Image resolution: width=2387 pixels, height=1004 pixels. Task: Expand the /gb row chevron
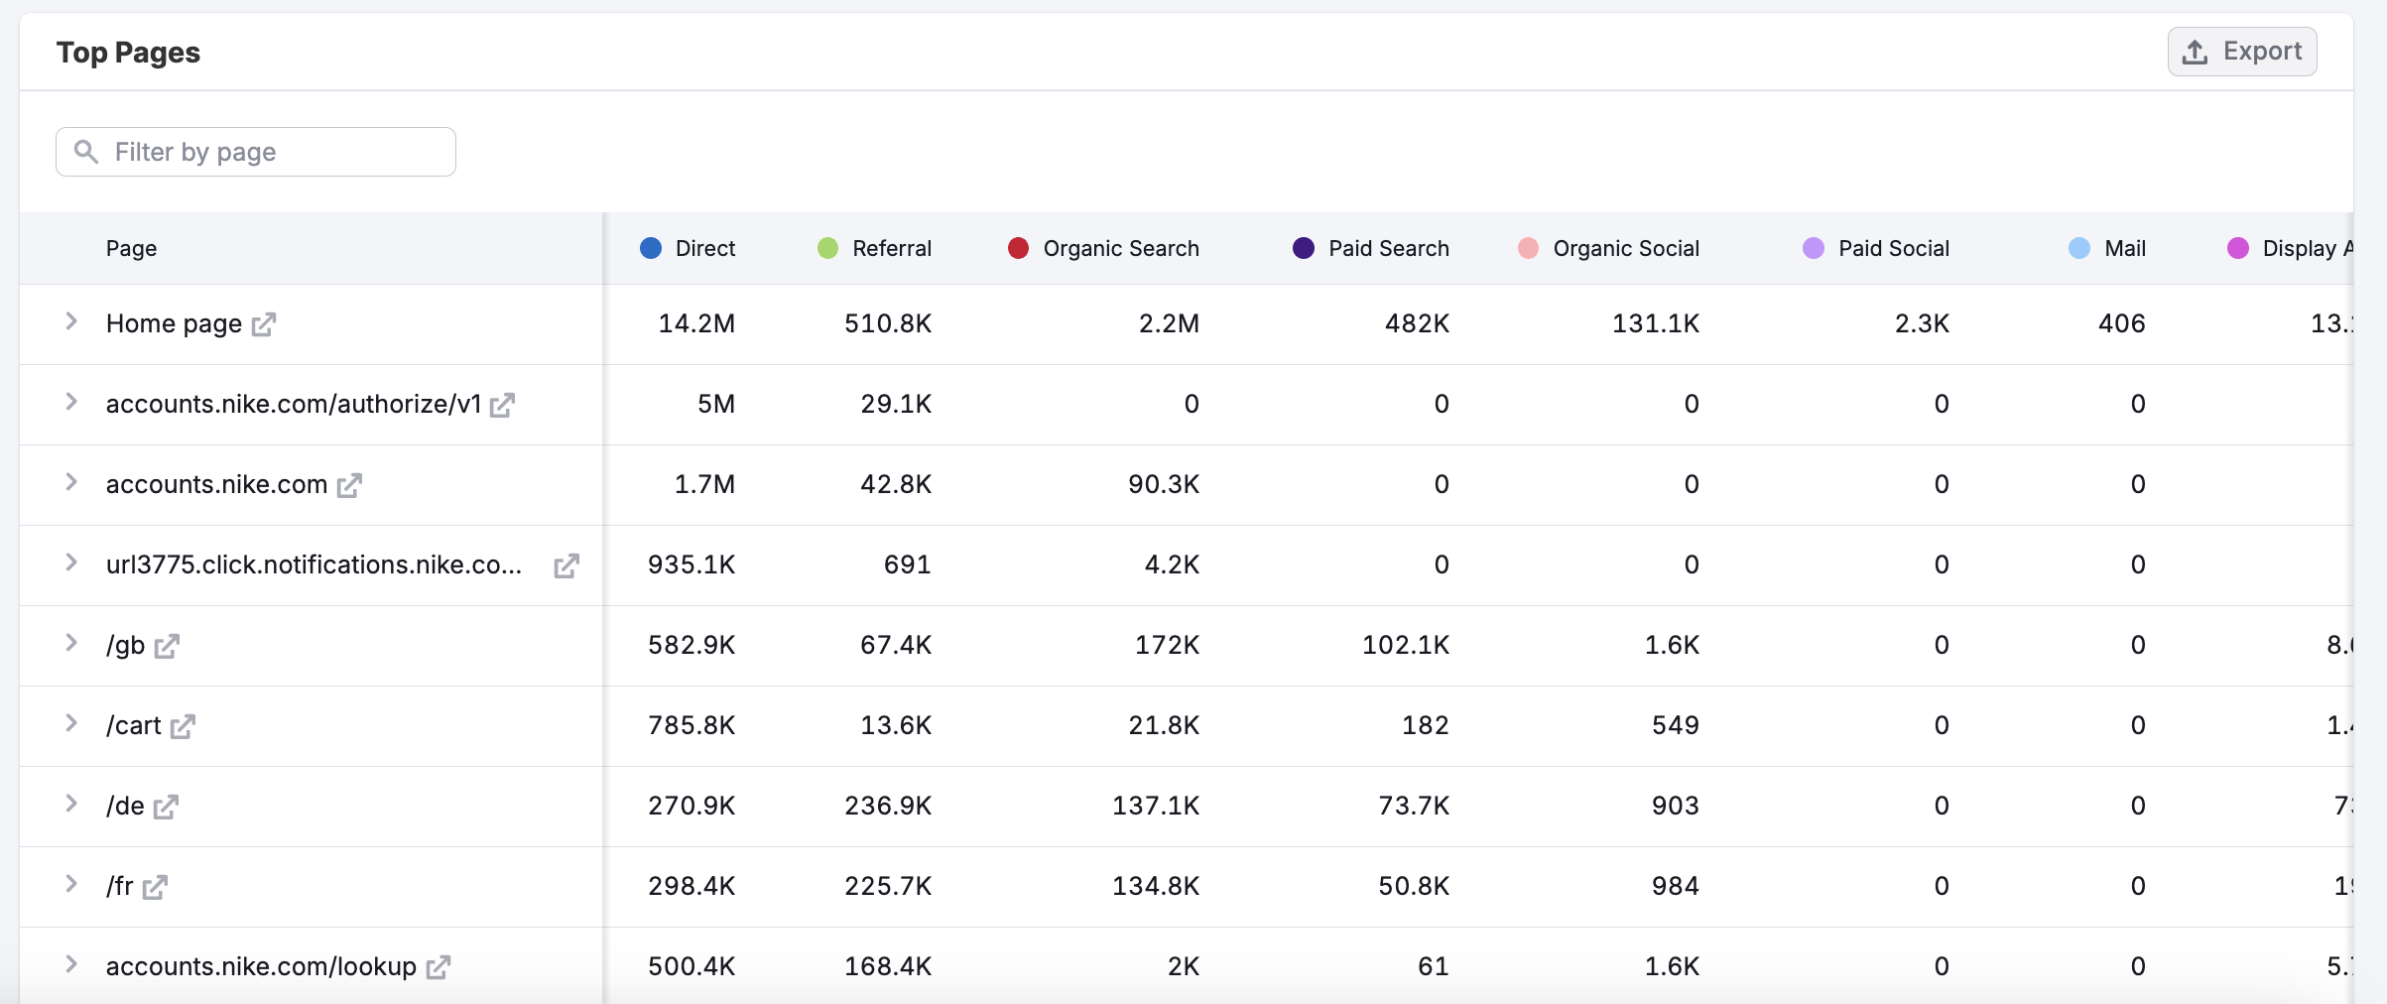[x=71, y=643]
